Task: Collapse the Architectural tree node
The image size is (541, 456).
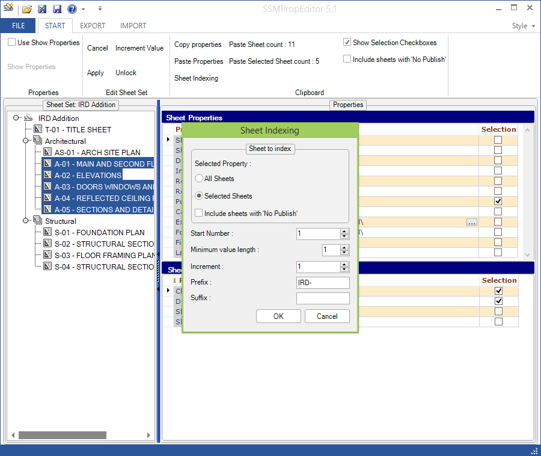Action: tap(26, 141)
